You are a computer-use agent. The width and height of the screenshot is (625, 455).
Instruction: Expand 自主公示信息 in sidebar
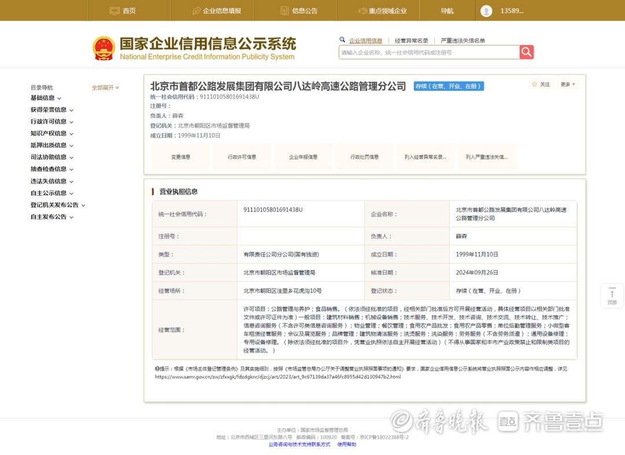click(x=52, y=193)
